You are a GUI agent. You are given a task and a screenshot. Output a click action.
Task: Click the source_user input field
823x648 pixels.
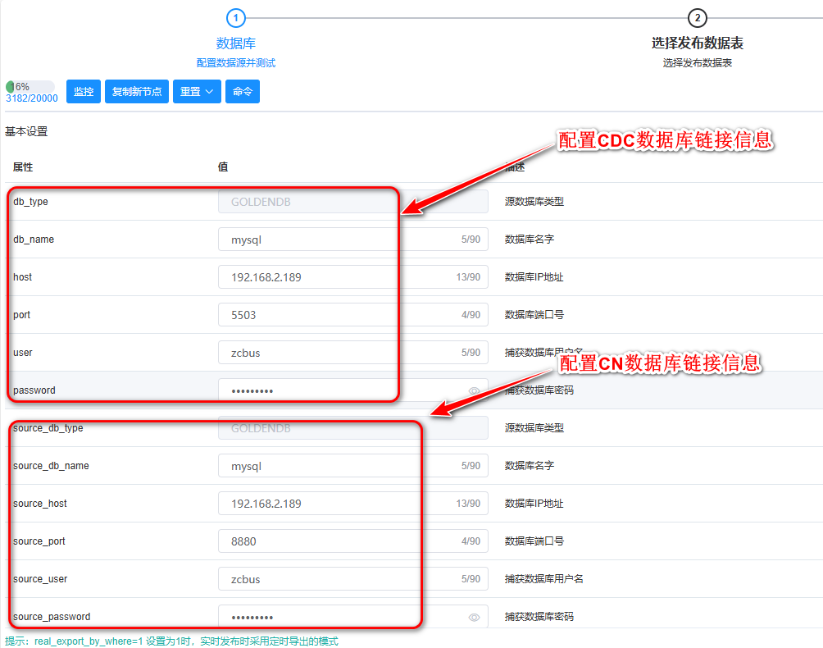click(336, 579)
